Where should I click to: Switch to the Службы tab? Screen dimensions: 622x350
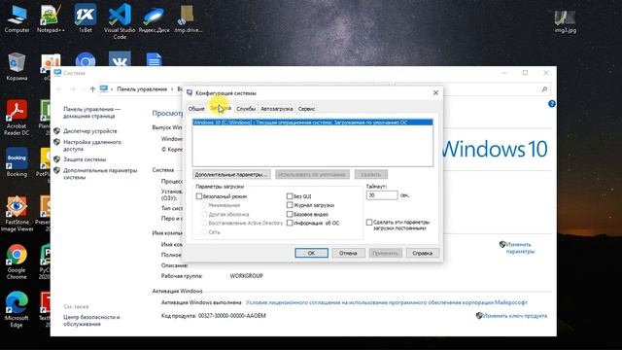coord(246,109)
